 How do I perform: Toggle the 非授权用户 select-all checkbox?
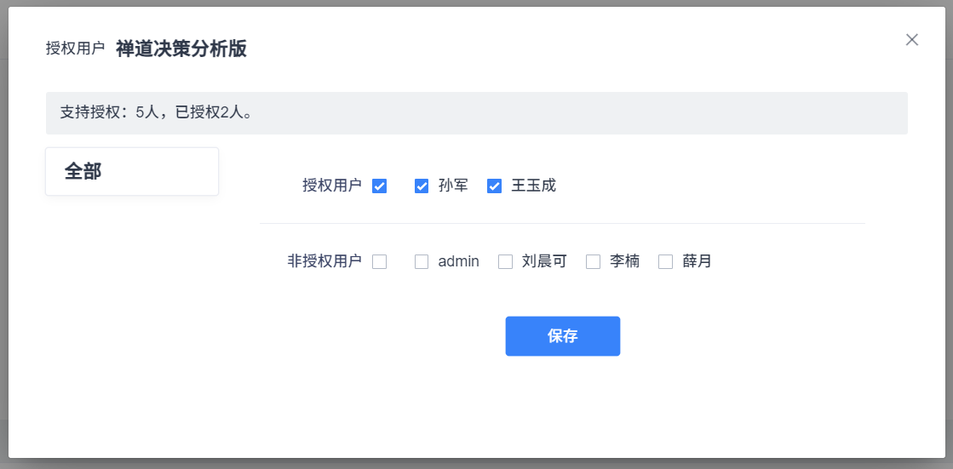[380, 262]
